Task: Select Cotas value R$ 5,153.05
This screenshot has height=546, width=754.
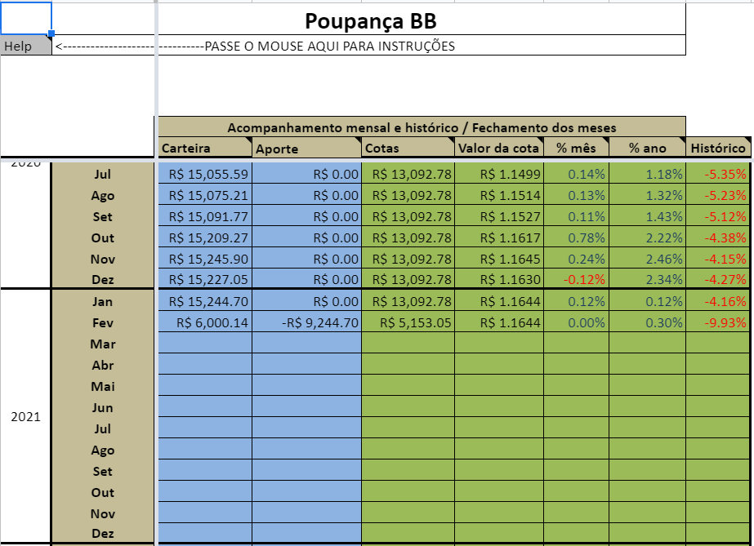Action: click(408, 322)
